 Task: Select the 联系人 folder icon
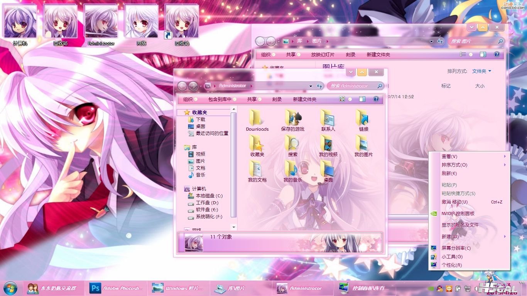(328, 120)
